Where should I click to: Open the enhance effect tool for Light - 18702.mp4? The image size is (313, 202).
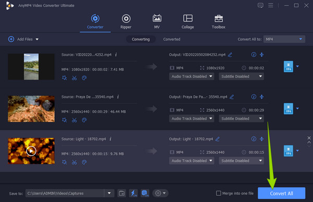tap(64, 162)
